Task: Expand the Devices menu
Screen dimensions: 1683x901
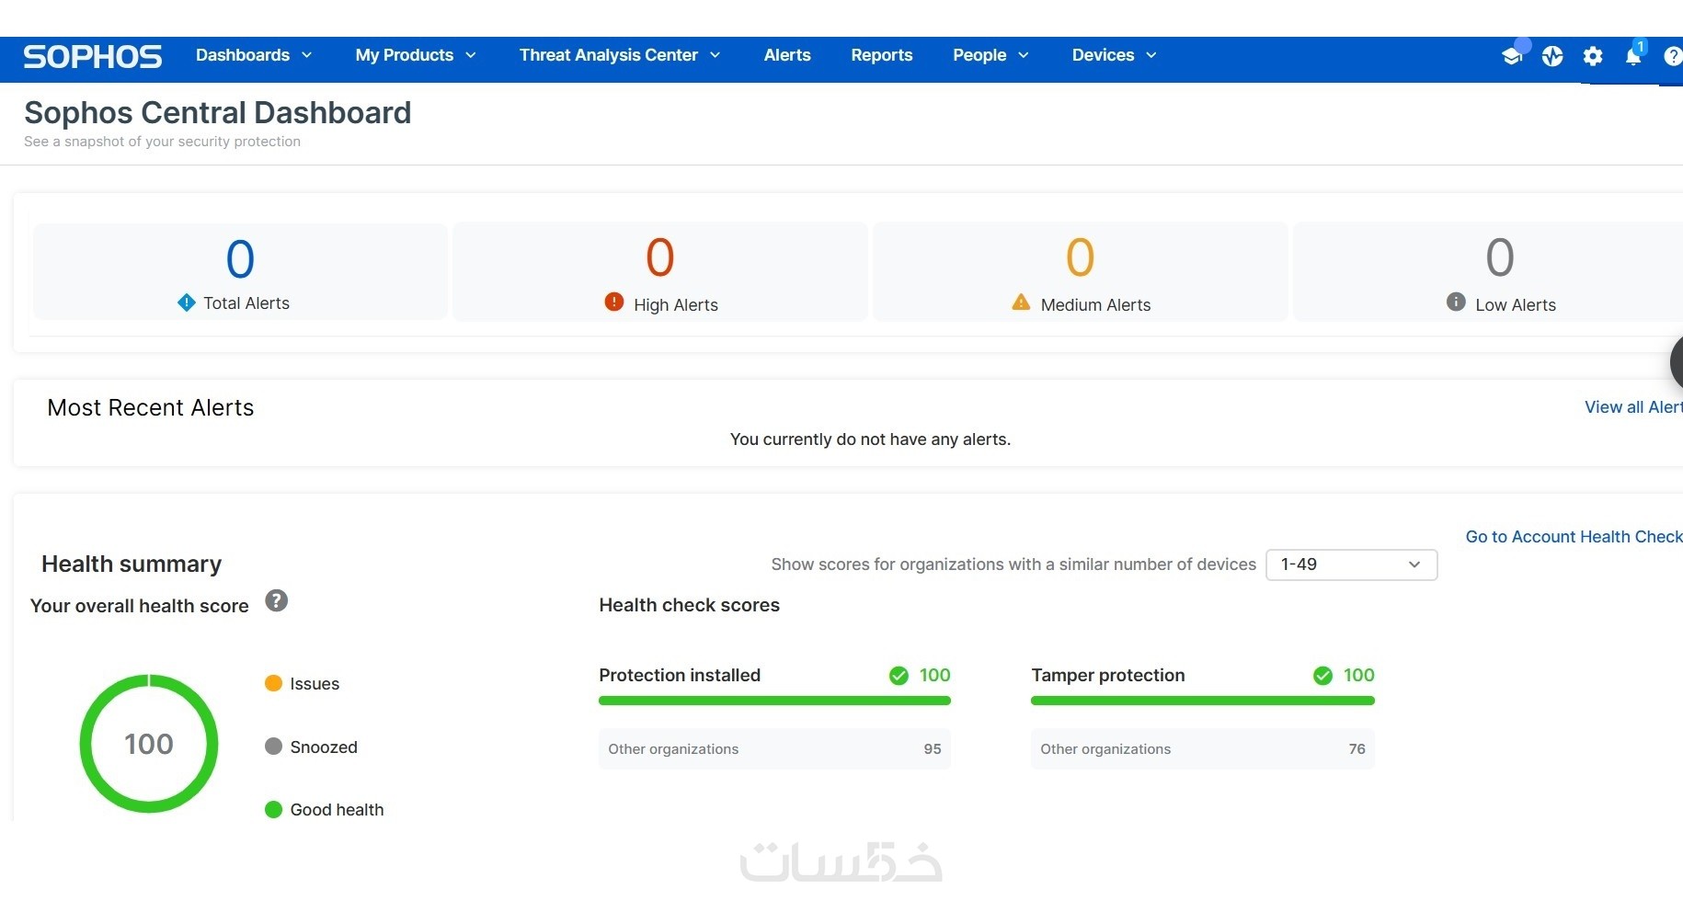Action: 1114,55
